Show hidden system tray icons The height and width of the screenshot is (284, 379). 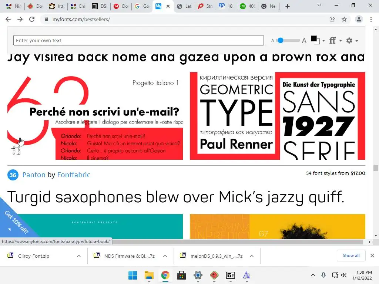point(313,275)
